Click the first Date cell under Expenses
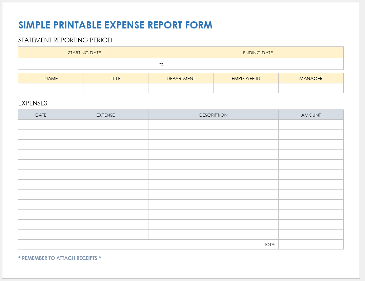 click(40, 124)
